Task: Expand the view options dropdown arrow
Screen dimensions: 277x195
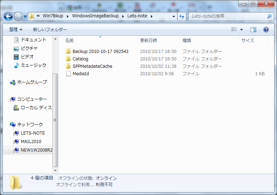Action: click(x=241, y=30)
